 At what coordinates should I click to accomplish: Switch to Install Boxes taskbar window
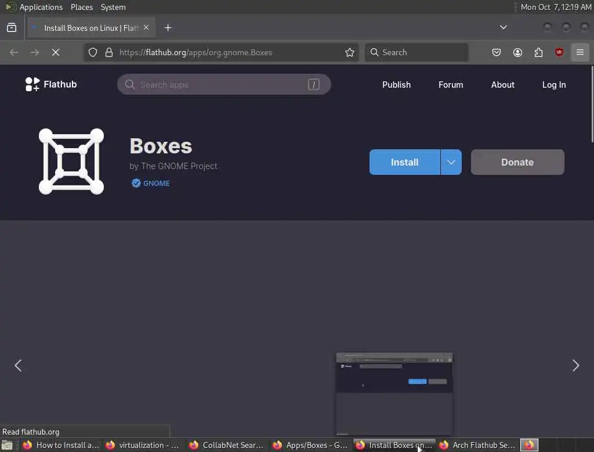tap(394, 445)
